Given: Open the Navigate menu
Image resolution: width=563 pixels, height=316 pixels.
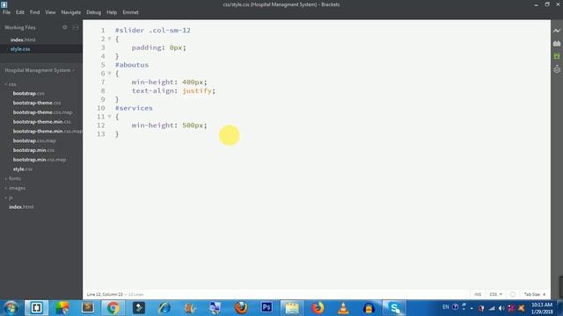Looking at the screenshot, I should pos(71,12).
